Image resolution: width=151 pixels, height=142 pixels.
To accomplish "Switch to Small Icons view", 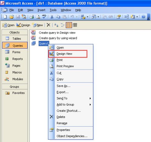I will click(63, 25).
